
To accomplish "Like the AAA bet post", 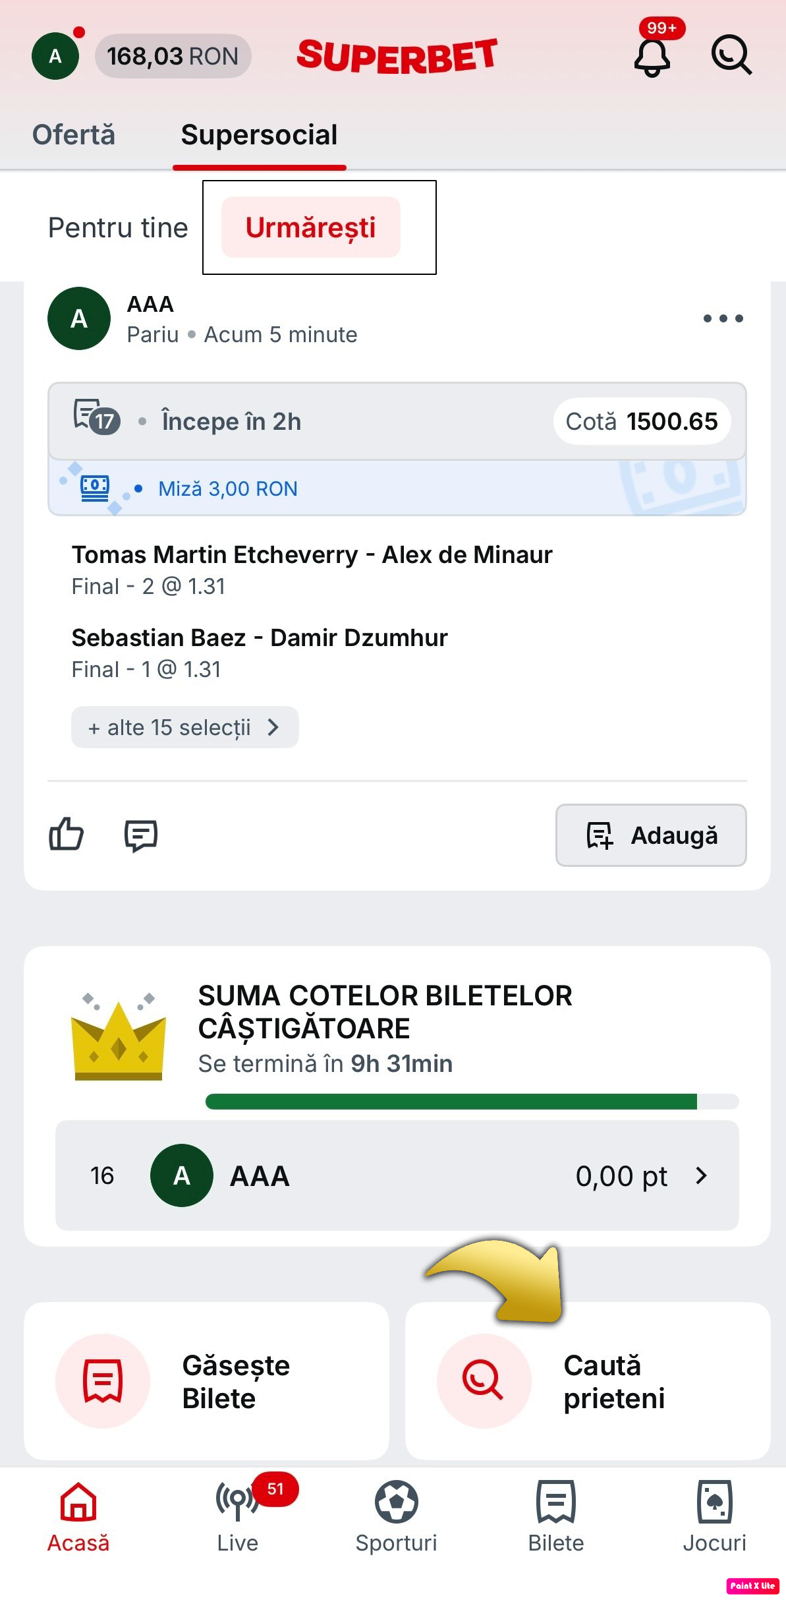I will click(67, 834).
